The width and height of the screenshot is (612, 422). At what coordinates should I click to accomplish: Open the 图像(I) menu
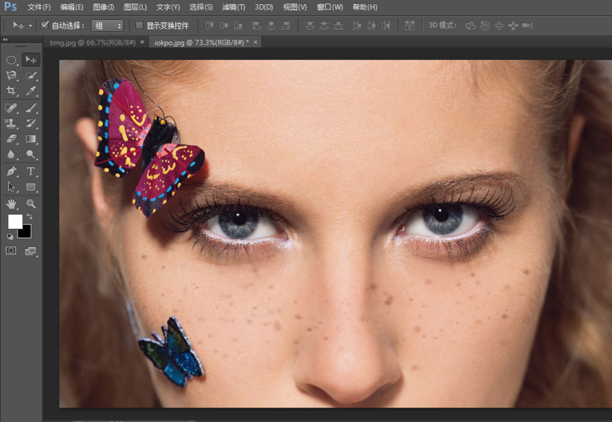tap(105, 7)
